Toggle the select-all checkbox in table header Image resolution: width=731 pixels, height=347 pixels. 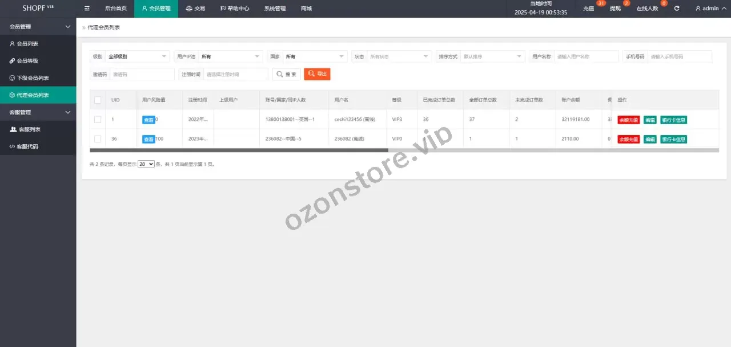coord(98,100)
